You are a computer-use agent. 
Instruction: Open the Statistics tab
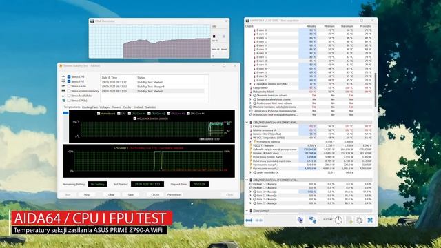(150, 107)
